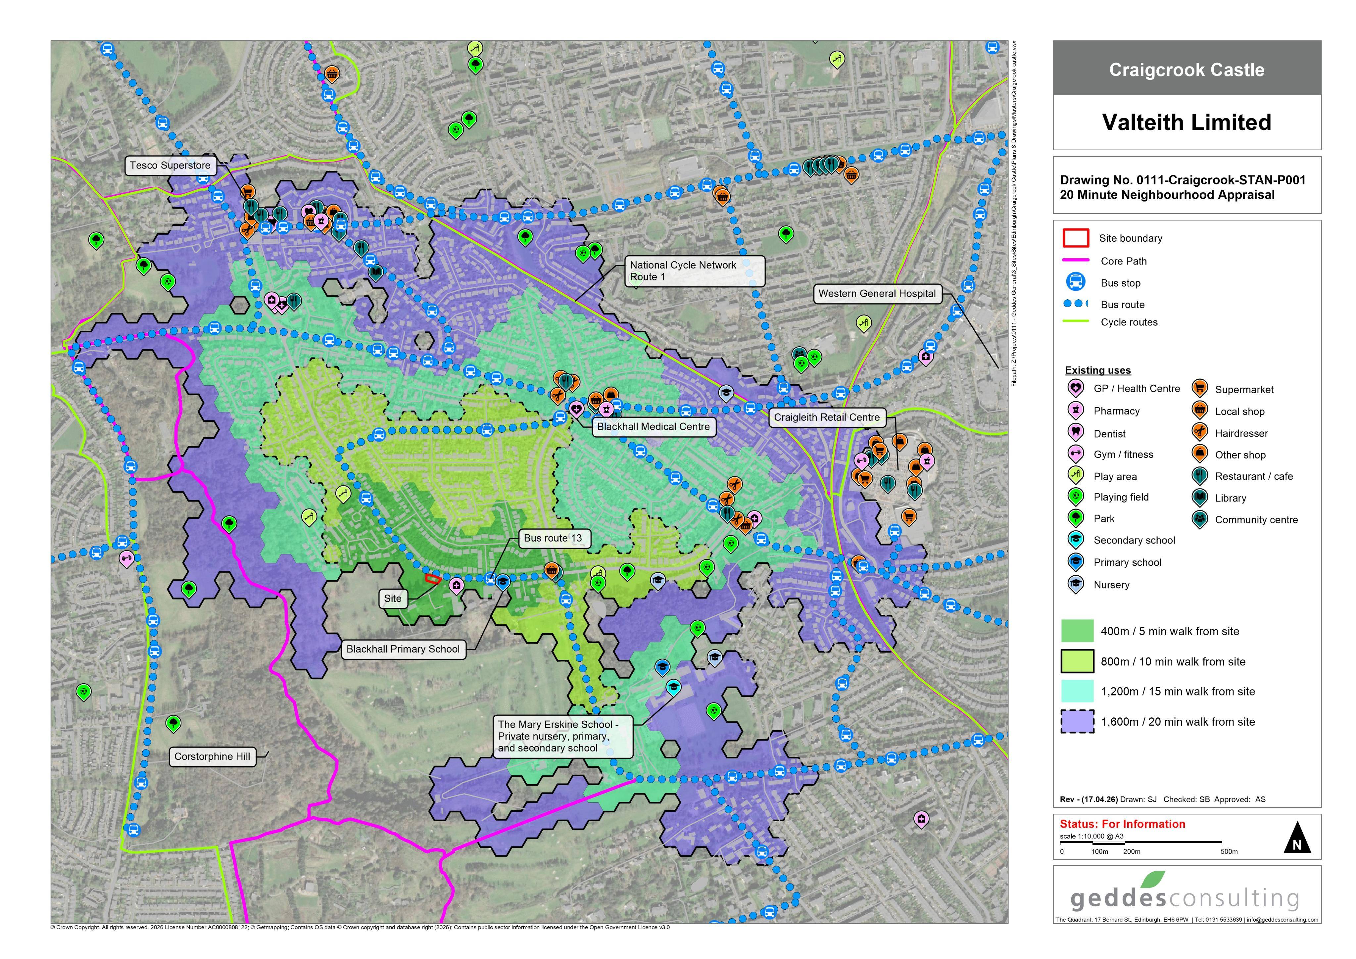Click the Play area legend icon

1076,475
